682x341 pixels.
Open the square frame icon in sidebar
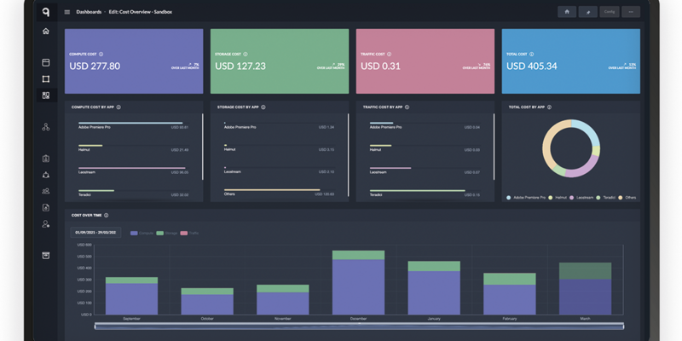pyautogui.click(x=46, y=78)
